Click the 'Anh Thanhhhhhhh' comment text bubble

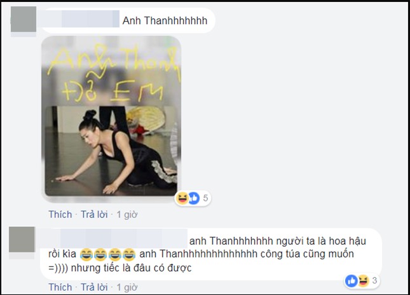(128, 20)
